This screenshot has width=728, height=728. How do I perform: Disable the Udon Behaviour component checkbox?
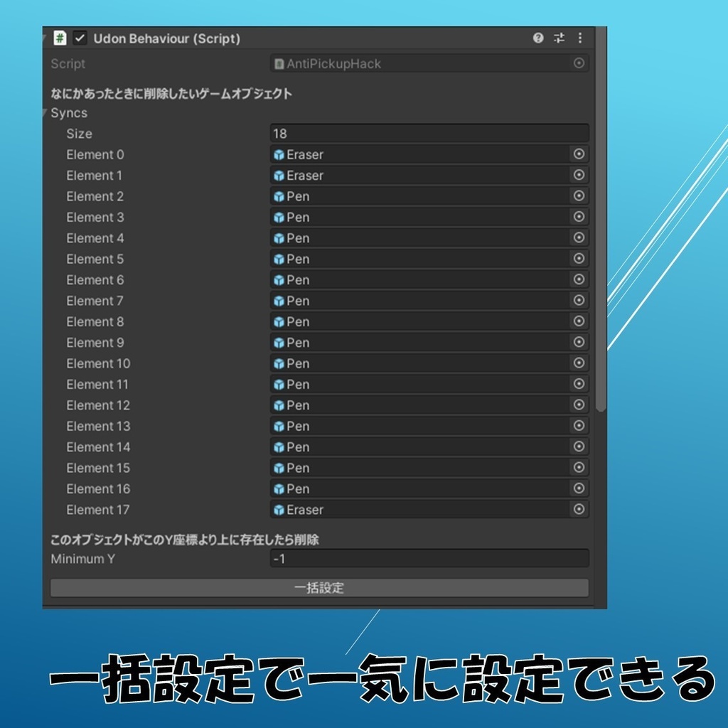(x=79, y=39)
